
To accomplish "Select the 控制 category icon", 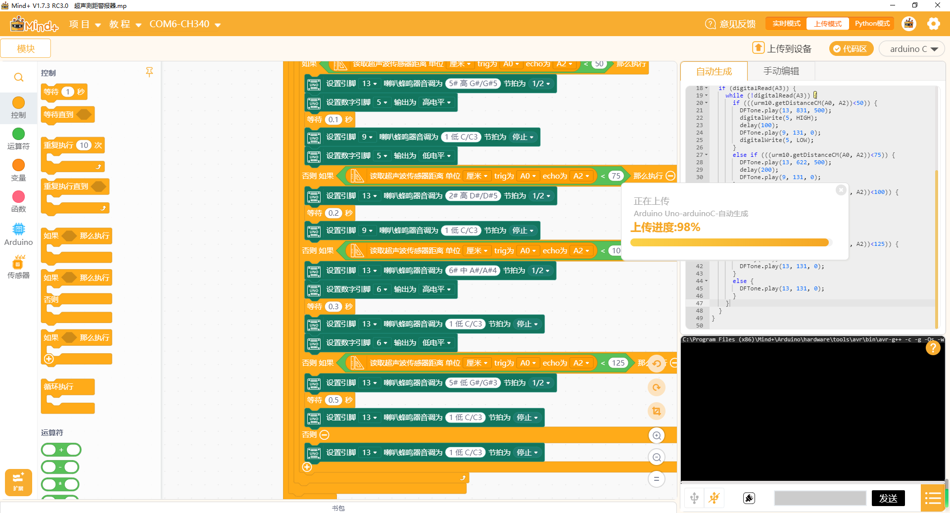I will (x=18, y=102).
